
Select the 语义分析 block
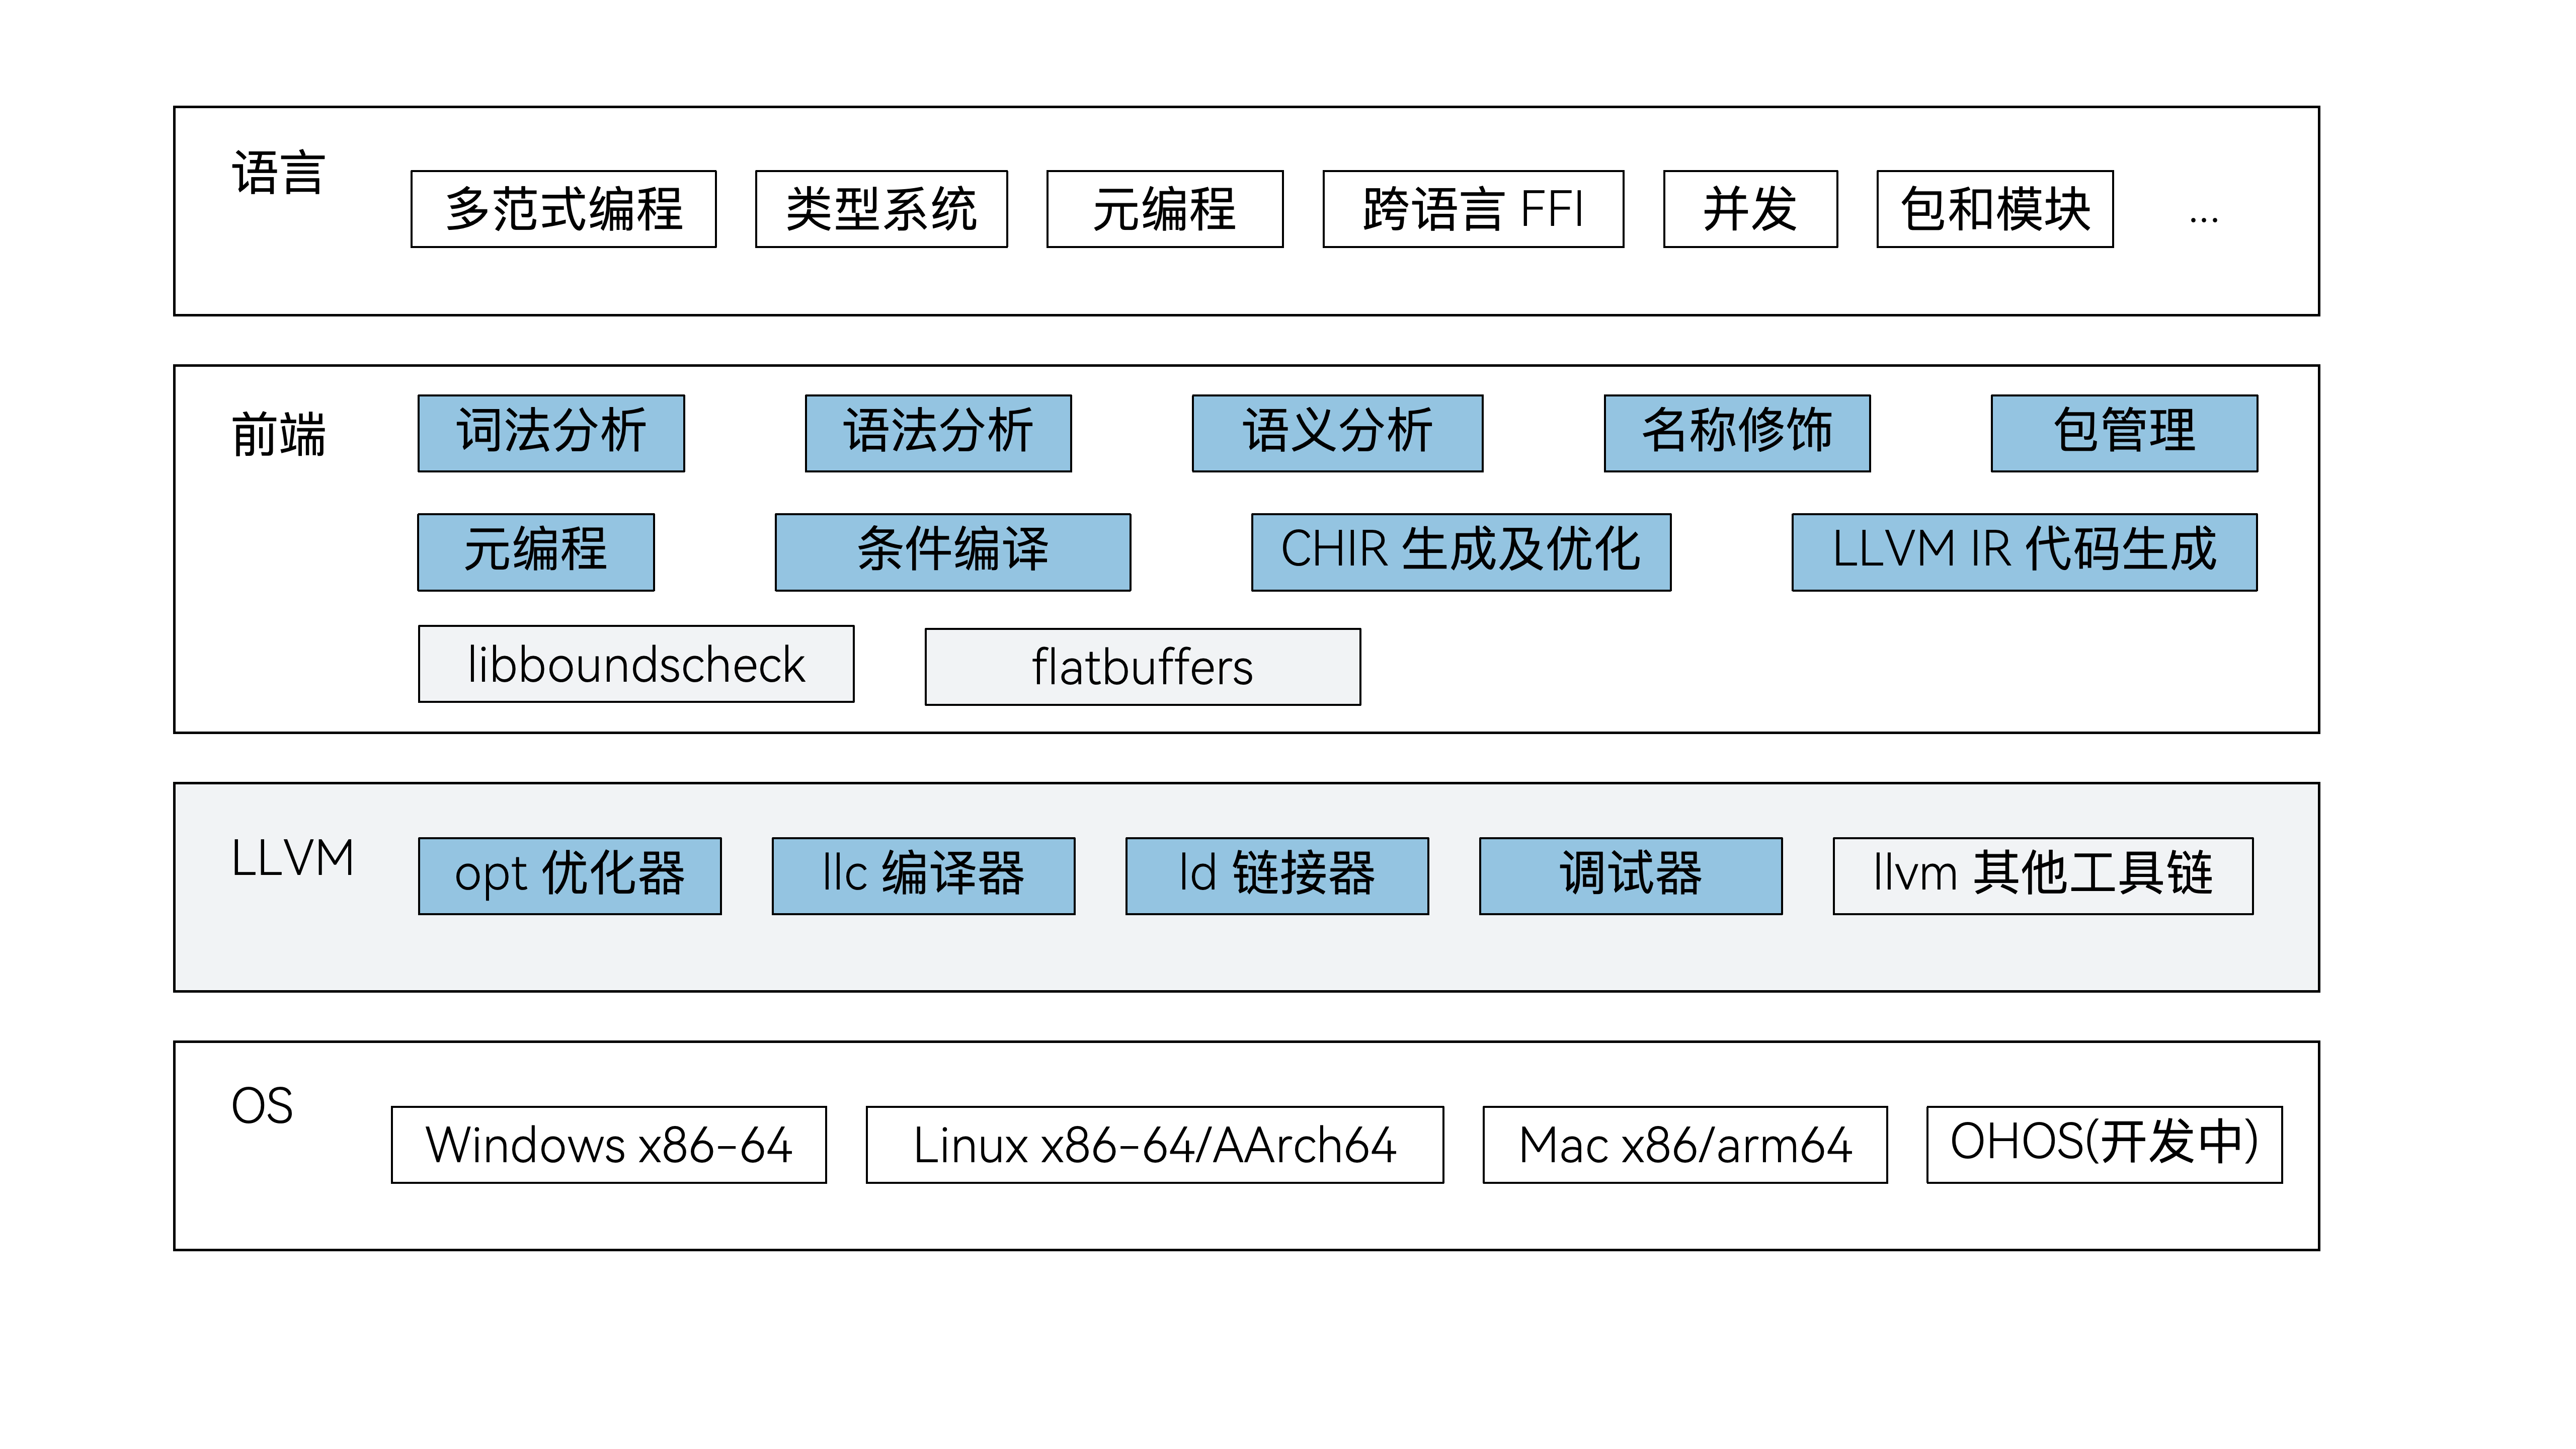[x=1337, y=433]
